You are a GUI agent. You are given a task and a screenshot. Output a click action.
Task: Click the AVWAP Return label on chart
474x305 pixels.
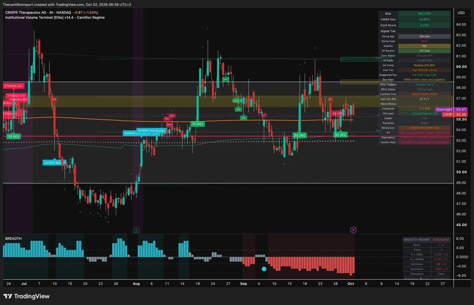tap(54, 163)
